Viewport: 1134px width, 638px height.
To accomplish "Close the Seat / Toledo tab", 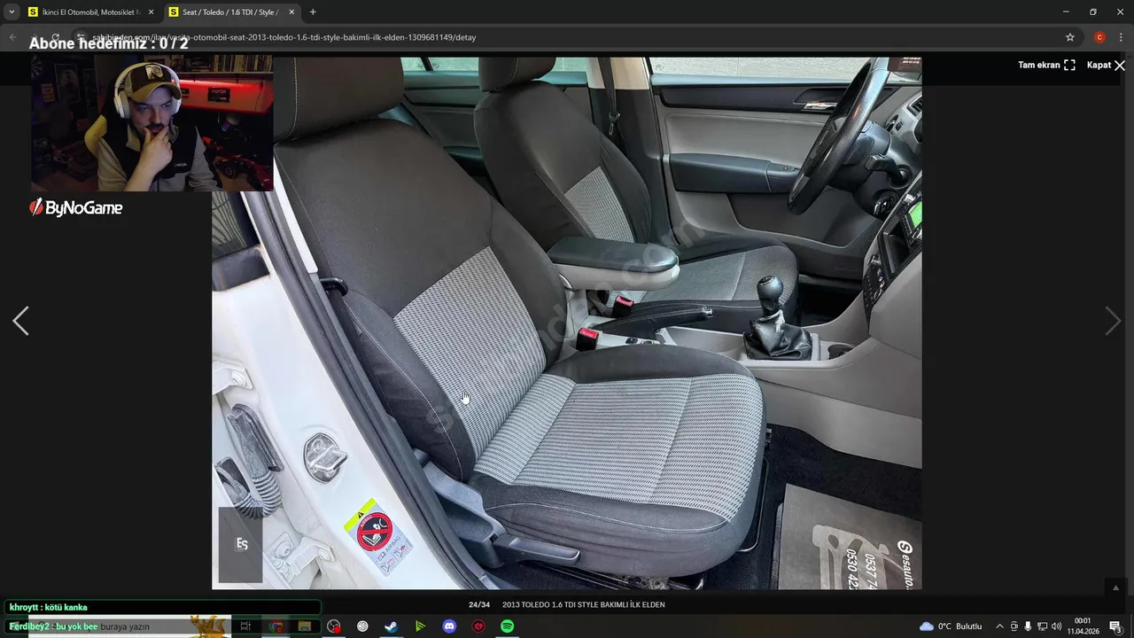I will 291,12.
